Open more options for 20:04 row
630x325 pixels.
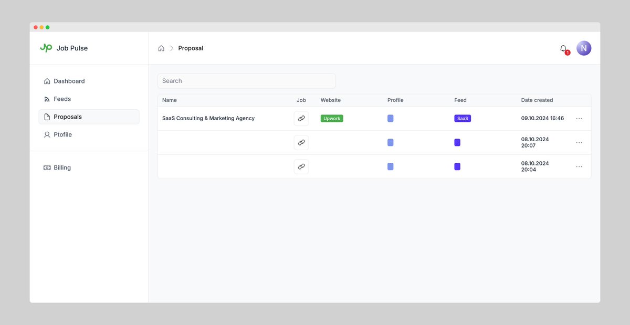tap(579, 167)
